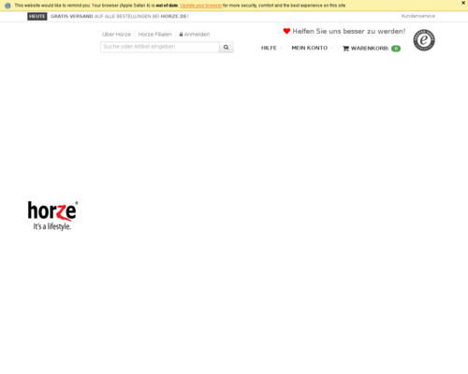Click the red heart icon
The width and height of the screenshot is (468, 374).
286,31
